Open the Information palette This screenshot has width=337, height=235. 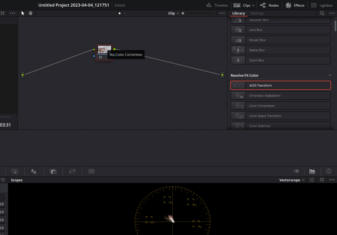pyautogui.click(x=329, y=171)
